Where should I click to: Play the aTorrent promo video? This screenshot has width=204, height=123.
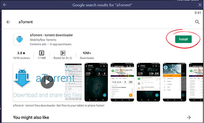click(47, 82)
